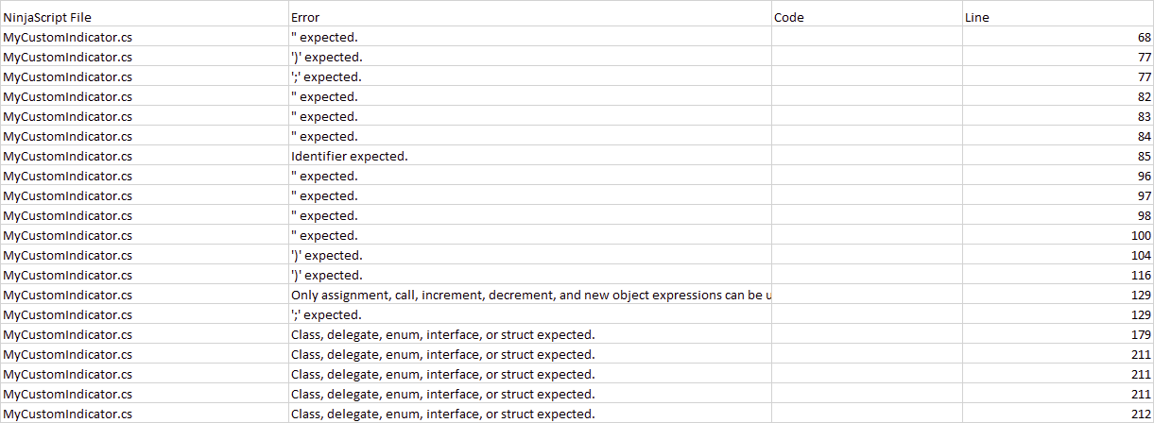This screenshot has height=423, width=1154.
Task: Open the "Identifier expected." error
Action: (x=349, y=156)
